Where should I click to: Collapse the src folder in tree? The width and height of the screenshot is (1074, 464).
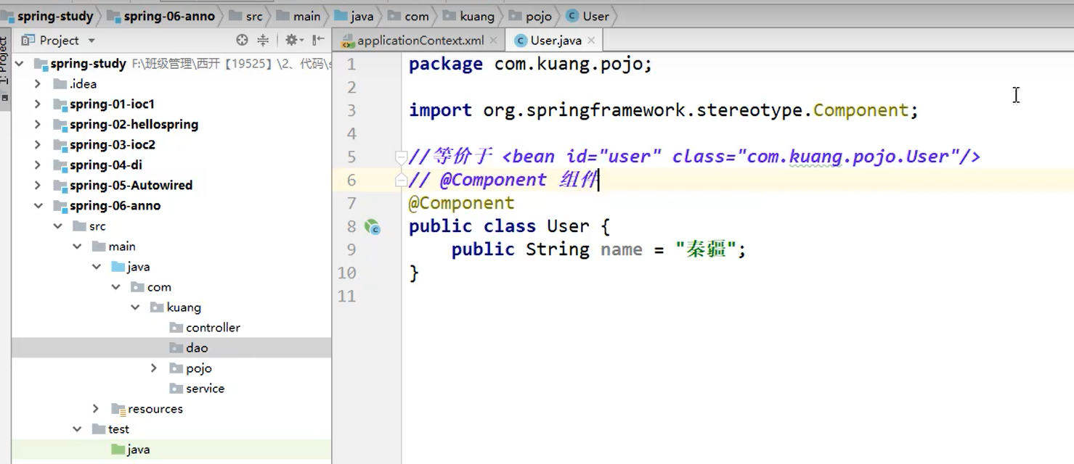tap(58, 226)
